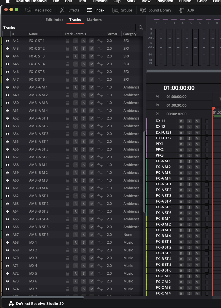The height and width of the screenshot is (308, 221).
Task: Click the go-to-out-point icon beside 01:00:30:00
Action: pos(157,105)
